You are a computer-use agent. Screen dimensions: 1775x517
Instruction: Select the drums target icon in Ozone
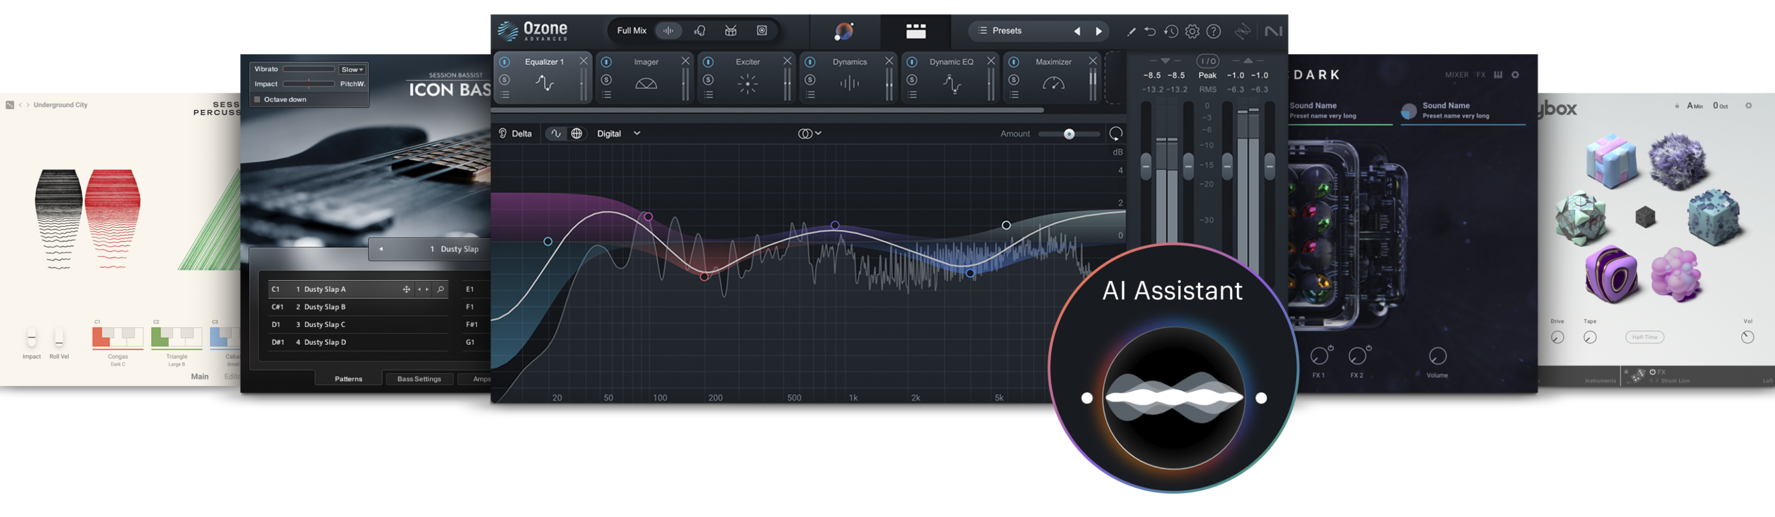[730, 30]
